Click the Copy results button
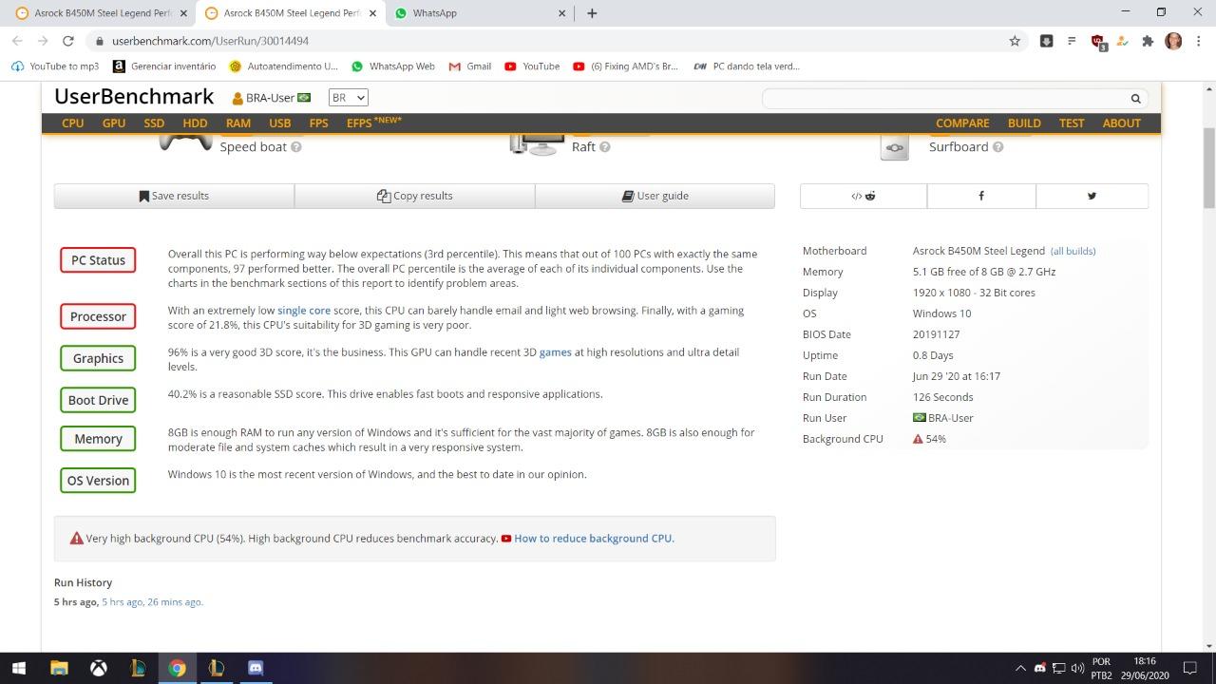This screenshot has height=684, width=1216. click(x=415, y=196)
